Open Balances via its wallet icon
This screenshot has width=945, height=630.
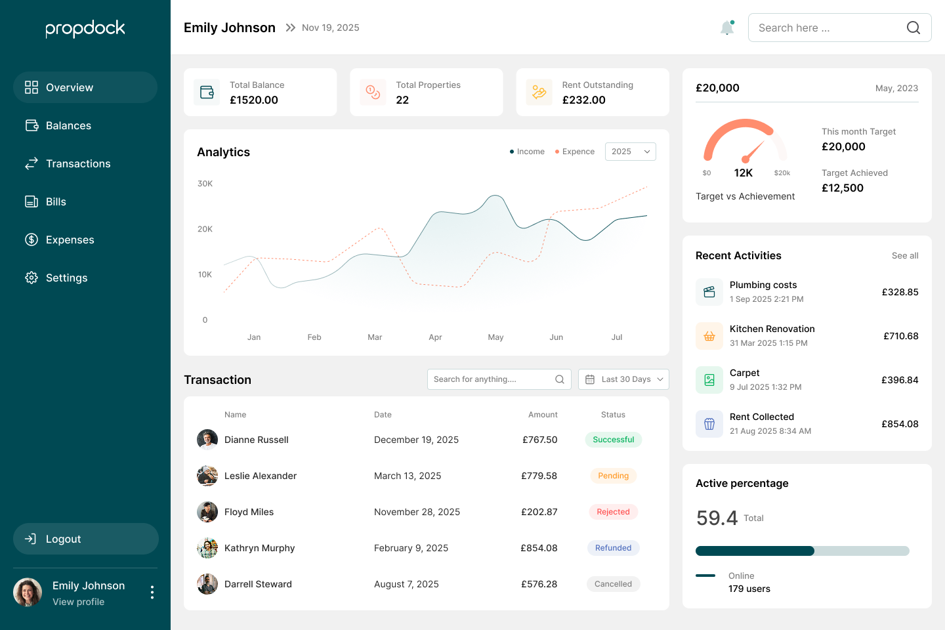pyautogui.click(x=31, y=125)
